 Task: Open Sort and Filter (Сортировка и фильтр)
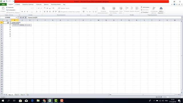154,10
